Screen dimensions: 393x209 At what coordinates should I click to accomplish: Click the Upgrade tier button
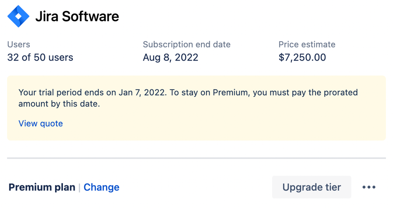tap(312, 187)
